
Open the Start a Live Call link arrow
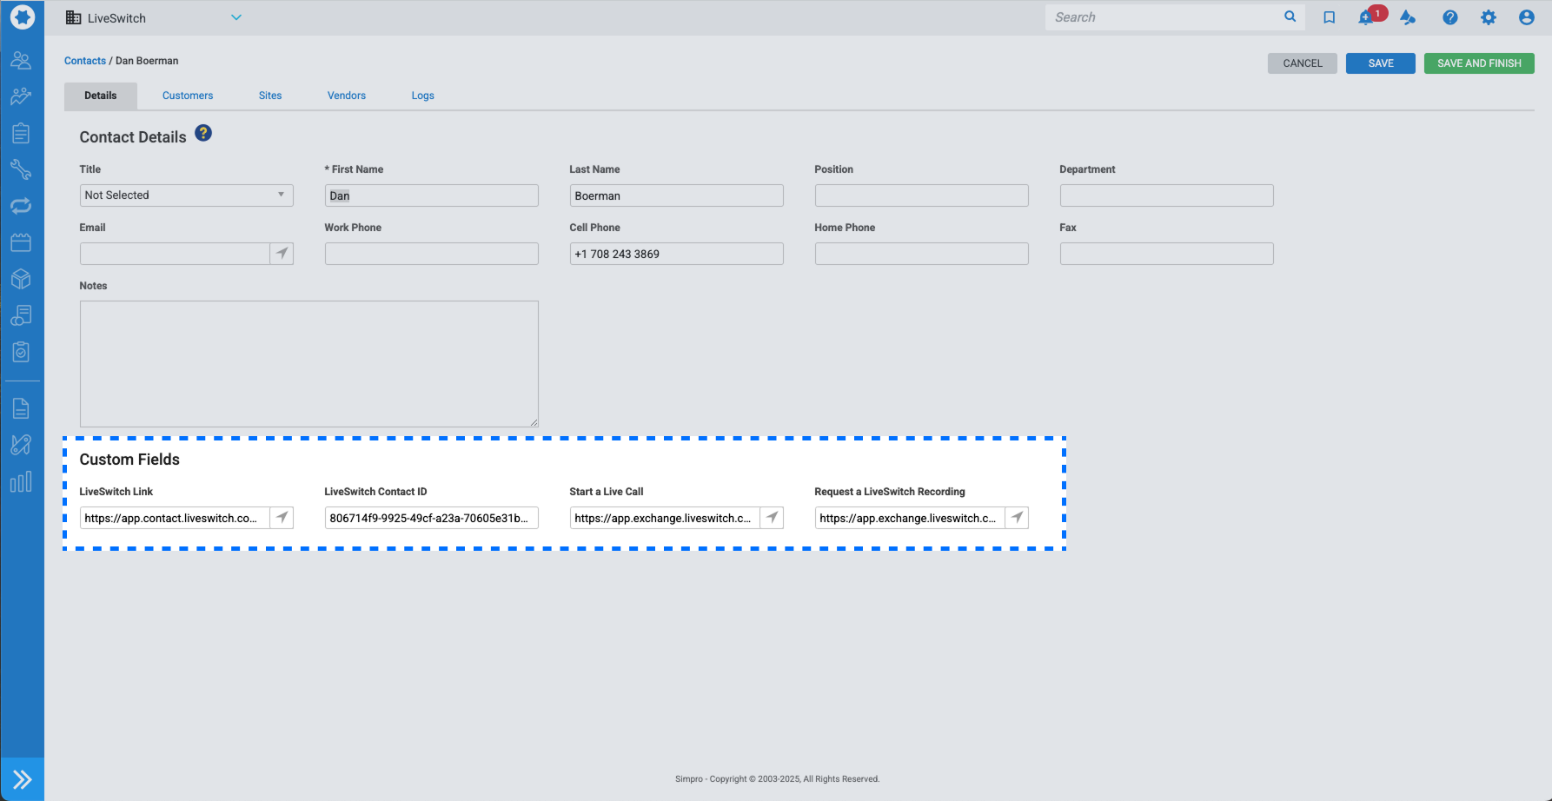pyautogui.click(x=772, y=518)
